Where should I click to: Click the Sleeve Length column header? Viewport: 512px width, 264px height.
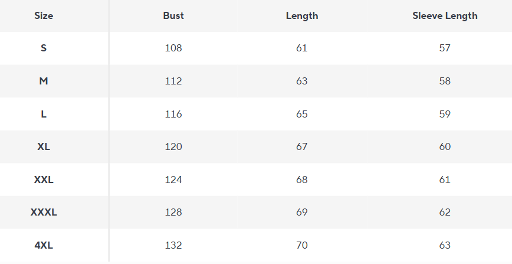[x=445, y=16]
